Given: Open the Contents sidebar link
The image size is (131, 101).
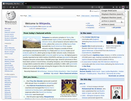Looking at the screenshot, I should point(7,31).
